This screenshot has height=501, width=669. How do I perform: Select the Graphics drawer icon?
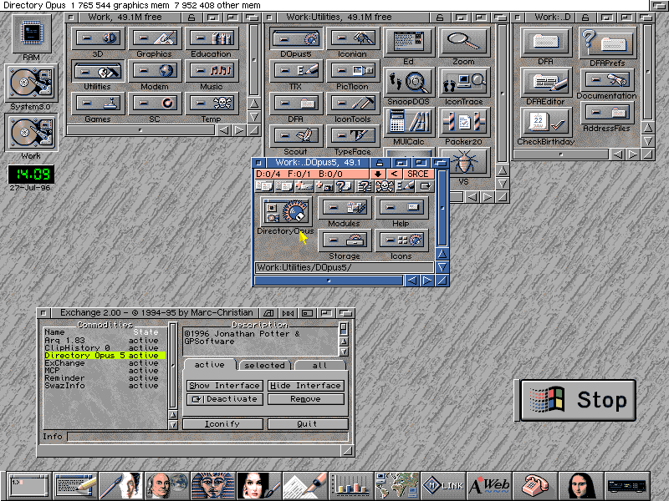pyautogui.click(x=155, y=38)
